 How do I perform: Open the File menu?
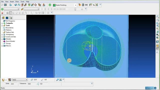pos(2,2)
